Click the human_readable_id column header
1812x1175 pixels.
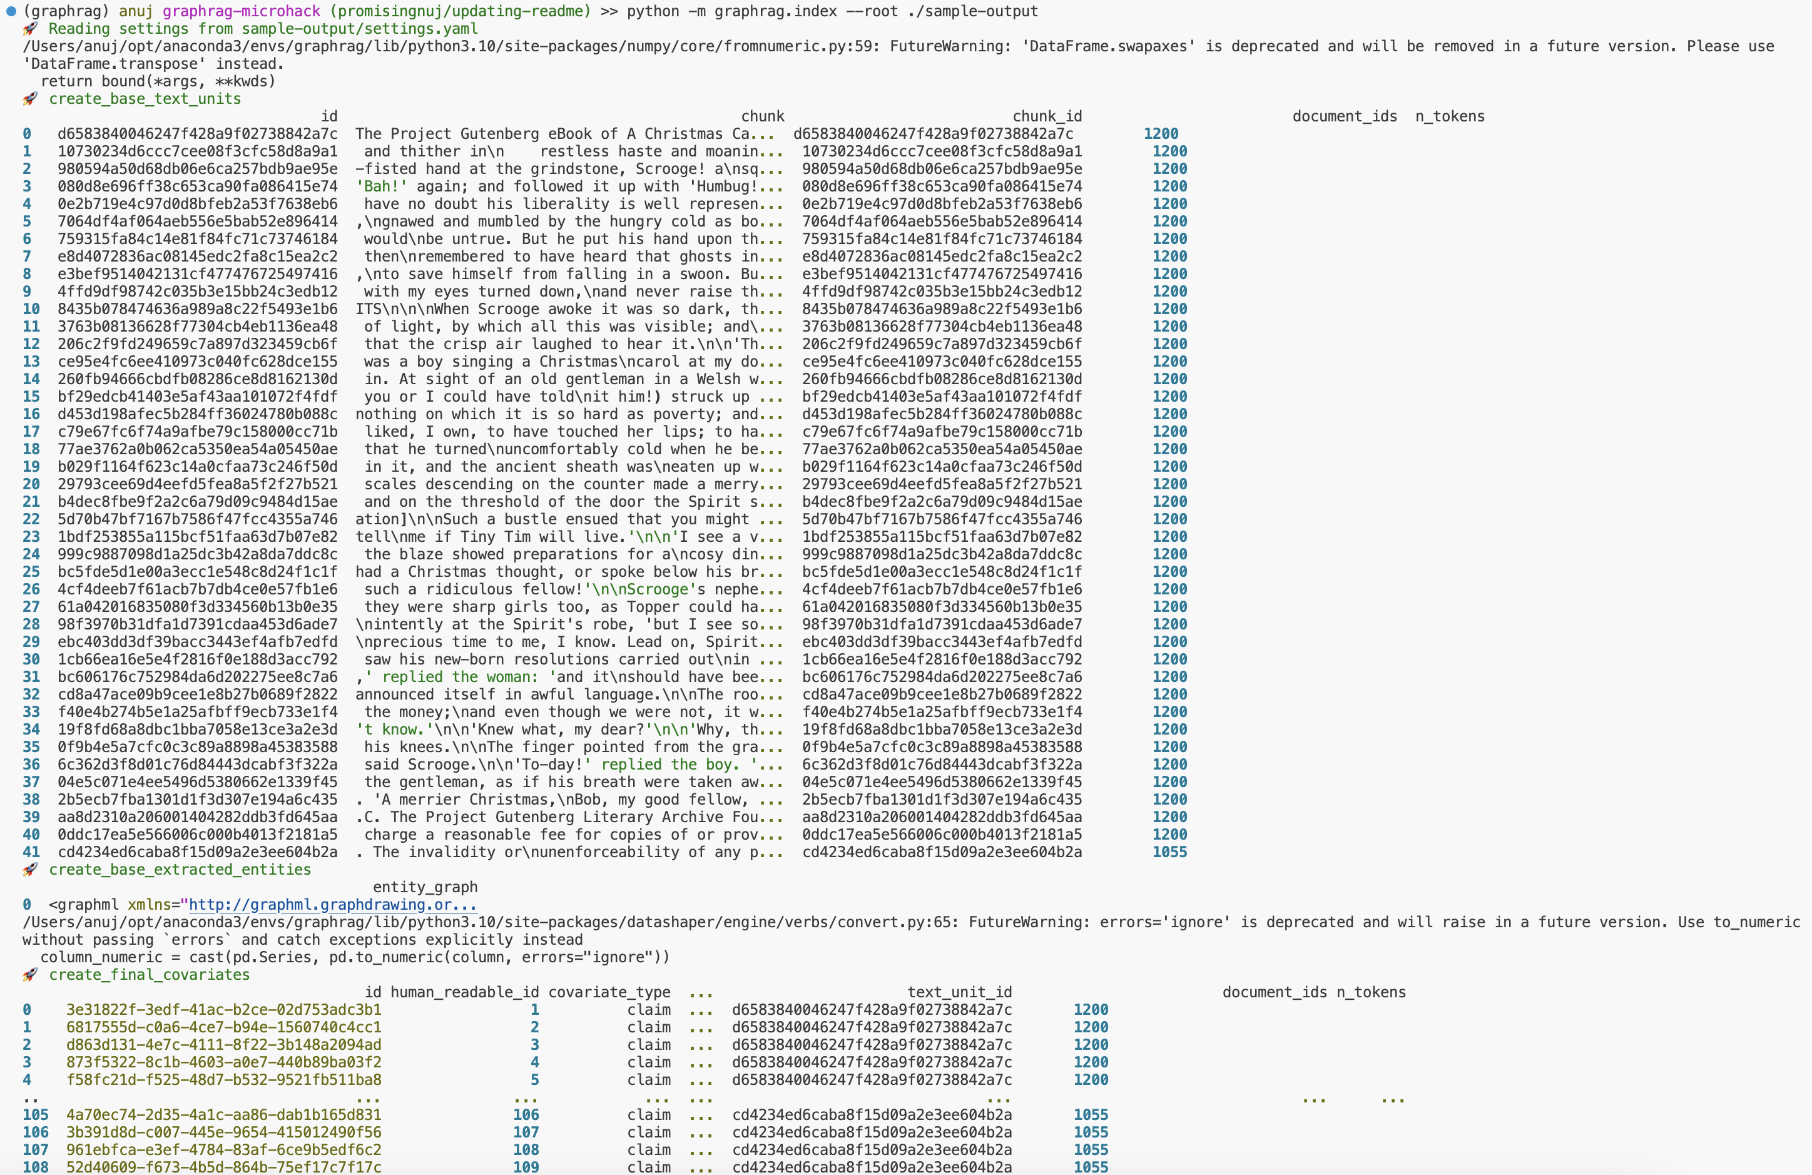tap(464, 992)
